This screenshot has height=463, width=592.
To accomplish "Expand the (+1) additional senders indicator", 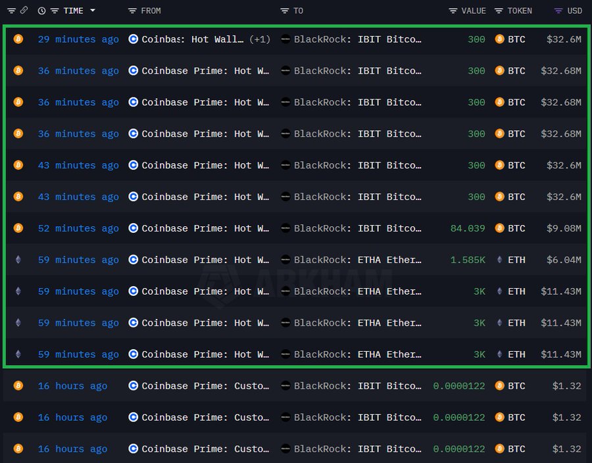I will click(x=260, y=39).
